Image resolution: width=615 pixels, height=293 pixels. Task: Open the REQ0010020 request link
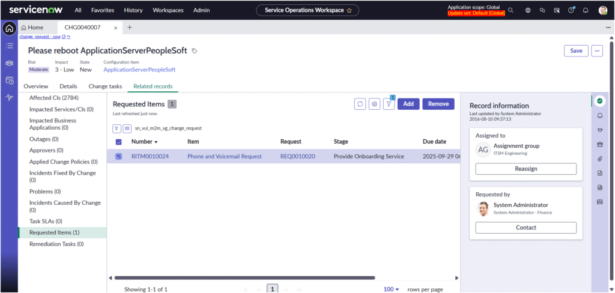tap(297, 157)
